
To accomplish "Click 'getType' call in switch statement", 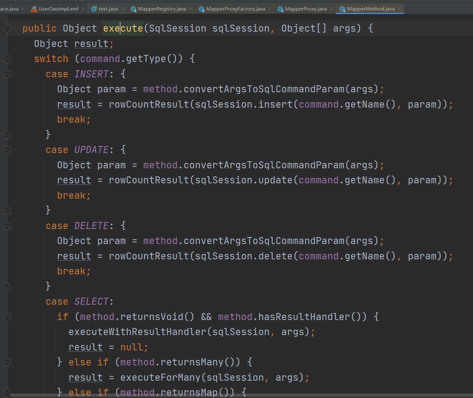I will coord(146,59).
